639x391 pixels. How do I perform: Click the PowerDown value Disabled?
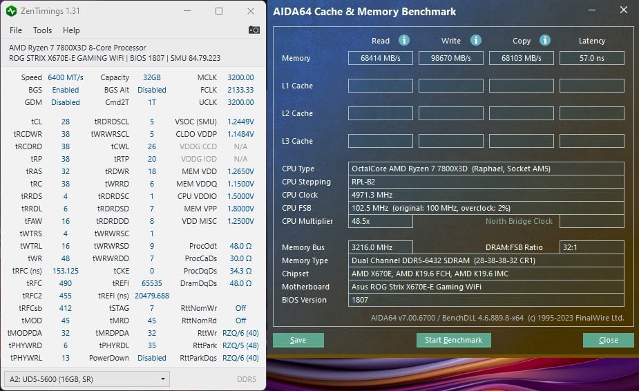click(x=151, y=358)
